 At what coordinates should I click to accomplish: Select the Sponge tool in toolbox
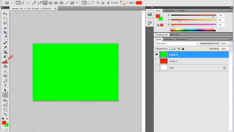point(5,76)
